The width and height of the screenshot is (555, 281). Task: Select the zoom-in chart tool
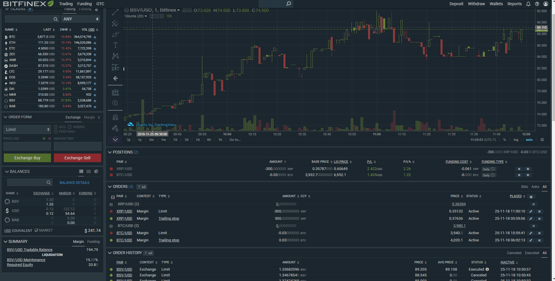115,103
